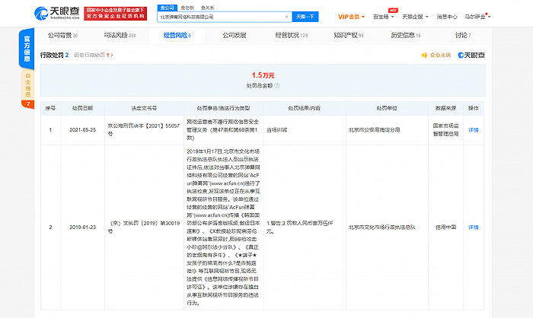This screenshot has width=533, height=318.
Task: Click the red government fund banner
Action: point(116,14)
